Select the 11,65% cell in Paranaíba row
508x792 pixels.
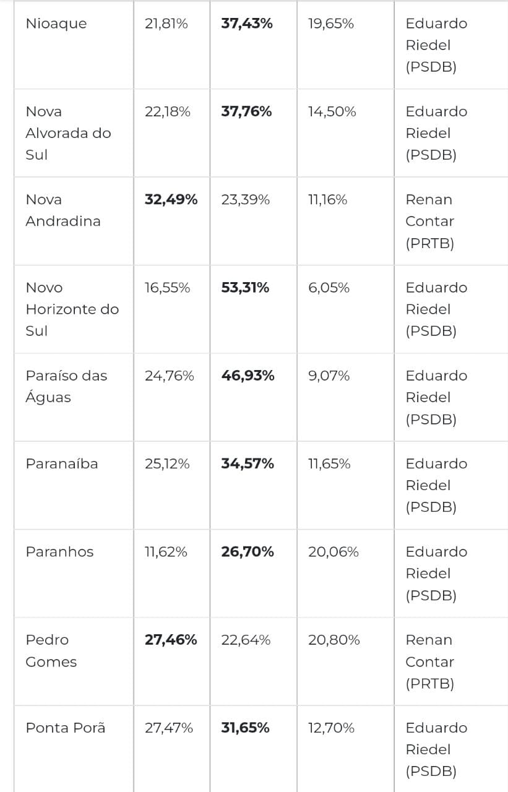click(329, 464)
